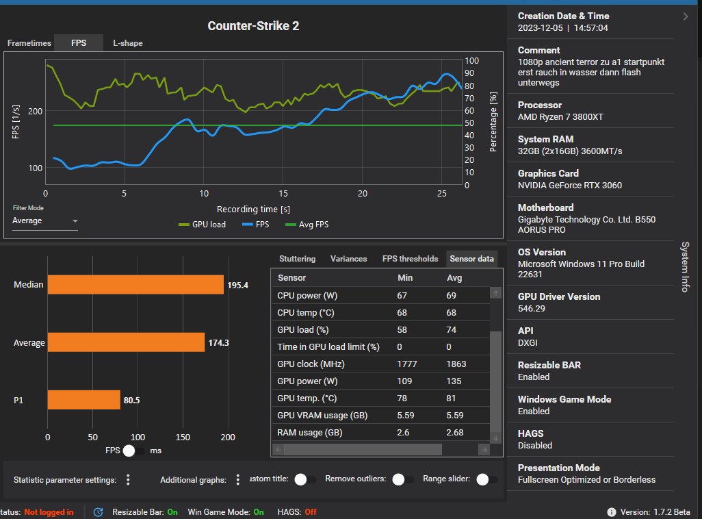Image resolution: width=702 pixels, height=519 pixels.
Task: Collapse System Info panel chevron arrow
Action: pos(686,16)
